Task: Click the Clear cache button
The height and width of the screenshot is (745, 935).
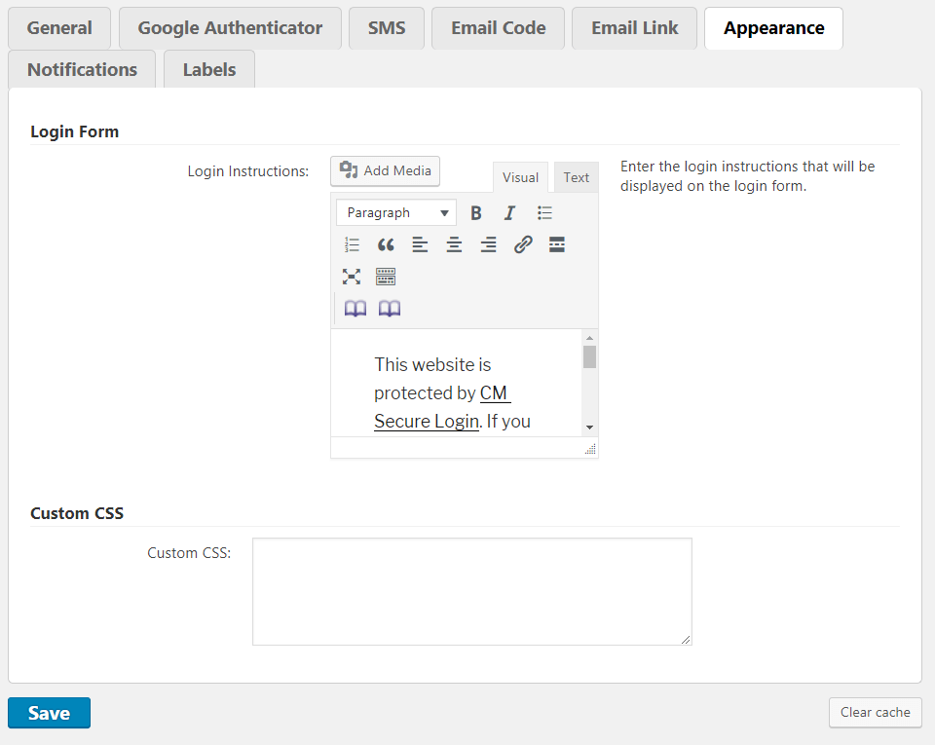Action: [x=875, y=712]
